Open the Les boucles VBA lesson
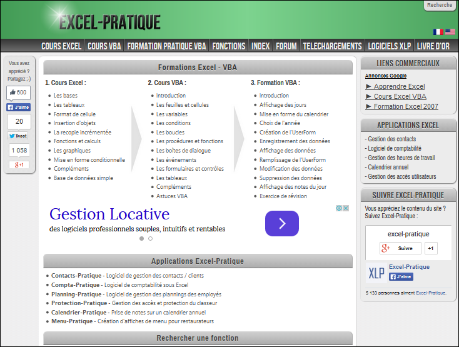 click(x=170, y=133)
